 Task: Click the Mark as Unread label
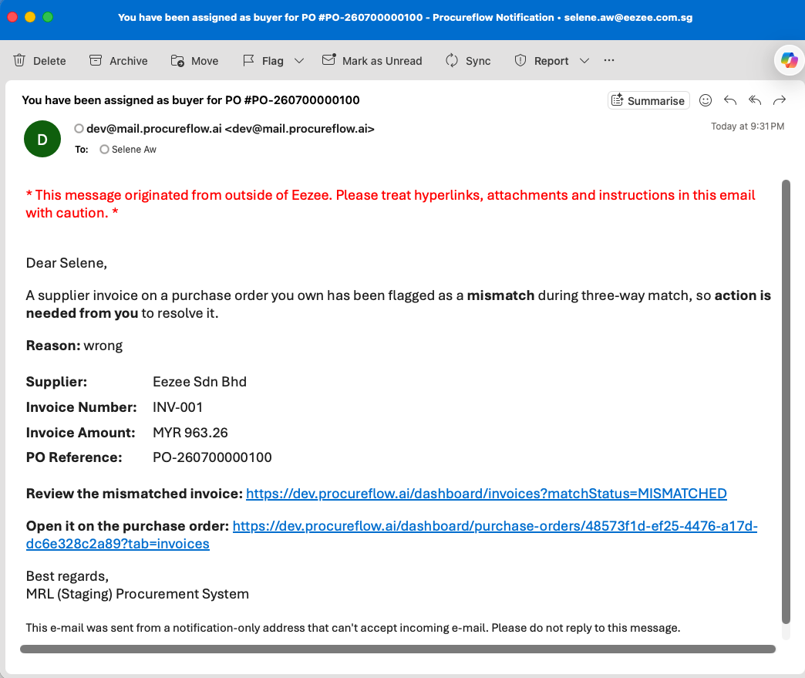click(382, 61)
